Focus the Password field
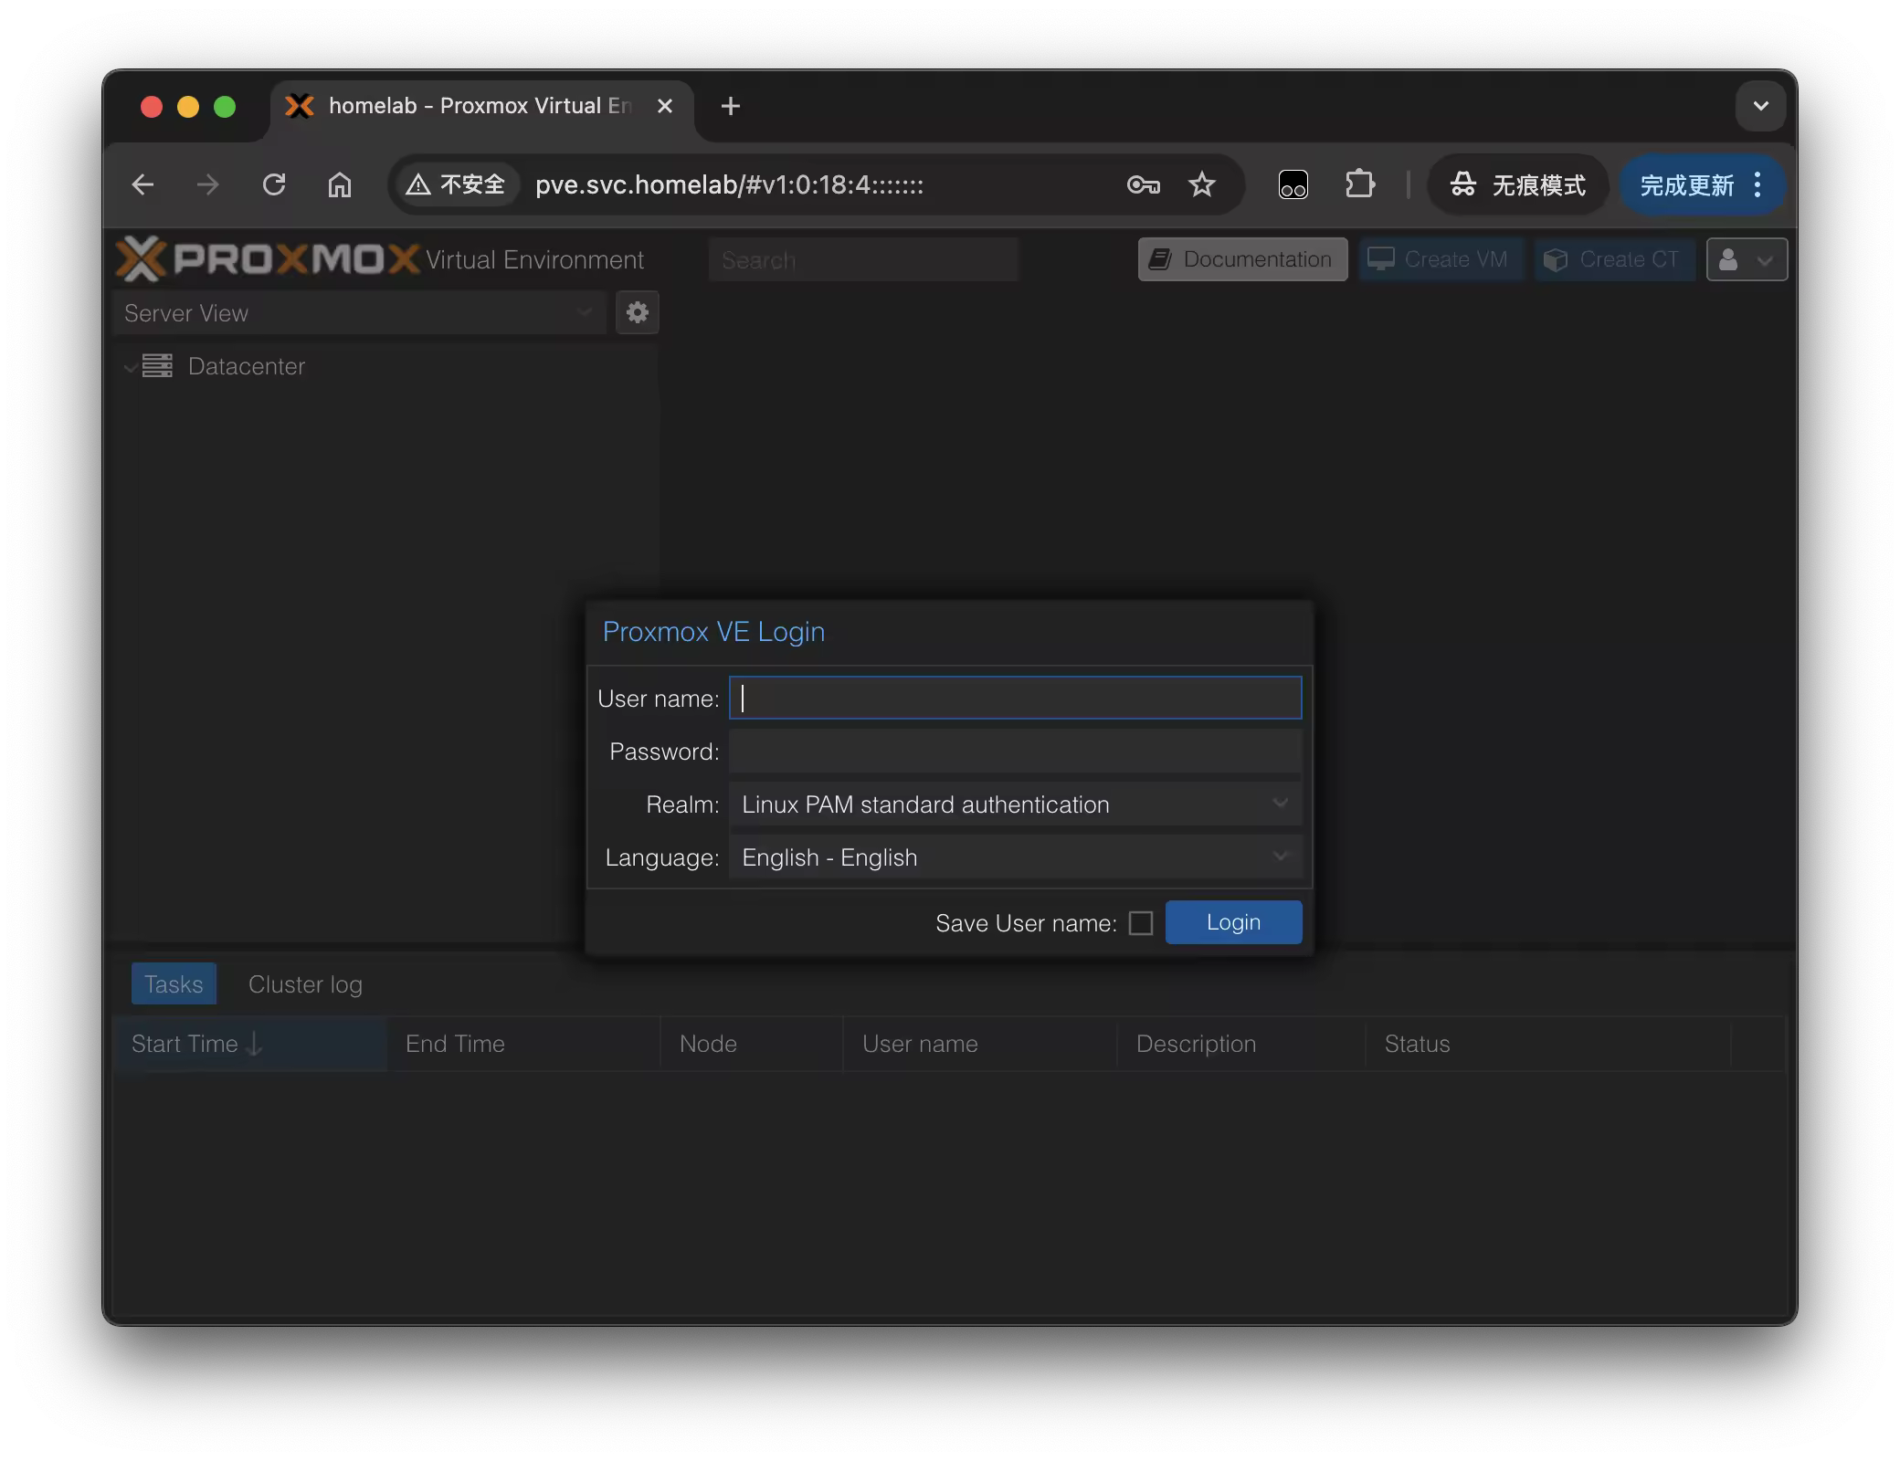1900x1461 pixels. pyautogui.click(x=1016, y=752)
